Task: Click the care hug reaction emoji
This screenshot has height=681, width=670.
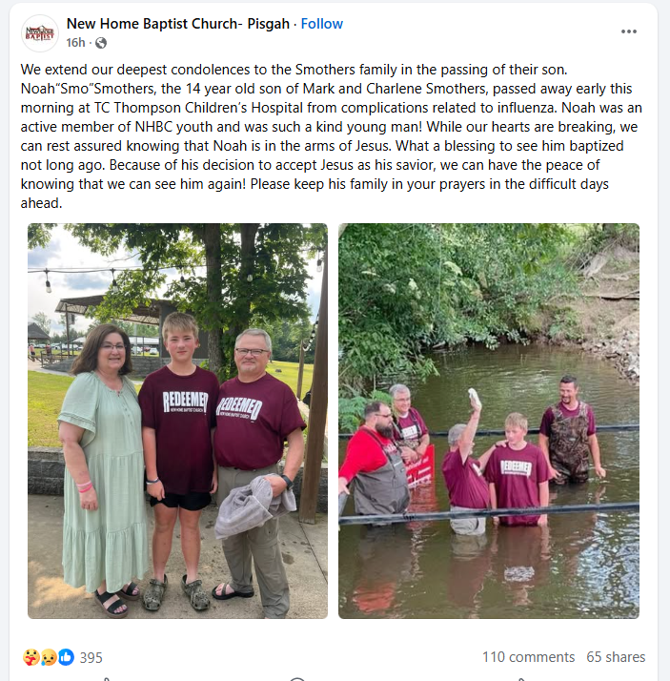Action: (x=30, y=657)
